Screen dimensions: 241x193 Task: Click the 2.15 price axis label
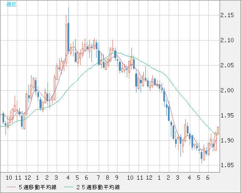[227, 15]
